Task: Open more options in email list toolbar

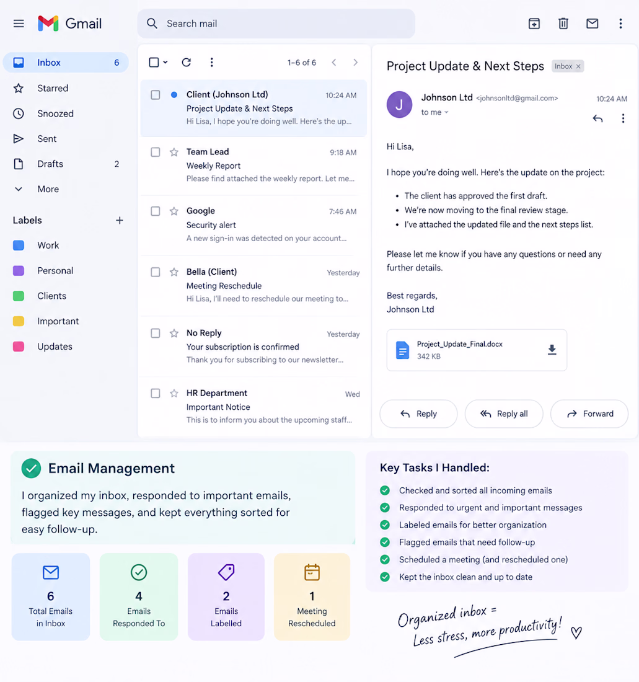Action: (212, 62)
